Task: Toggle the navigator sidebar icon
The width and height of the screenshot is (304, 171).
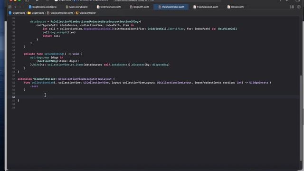Action: pyautogui.click(x=27, y=0)
